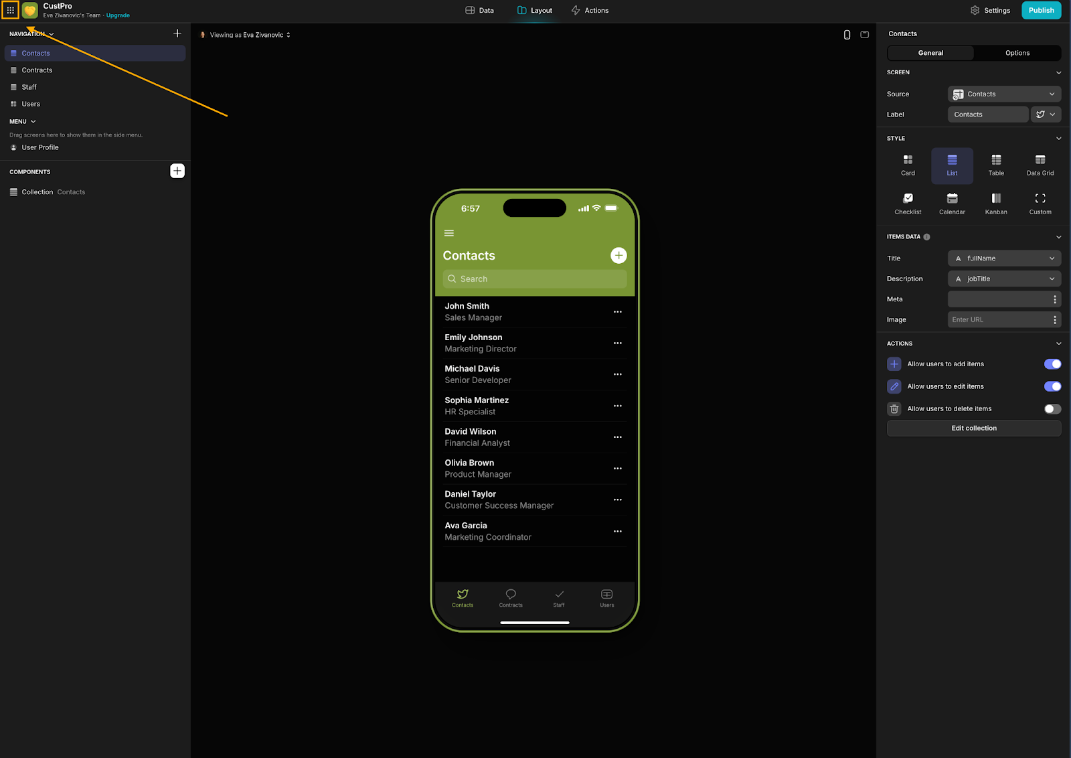Switch preview to phone device icon
The height and width of the screenshot is (758, 1071).
click(x=847, y=35)
